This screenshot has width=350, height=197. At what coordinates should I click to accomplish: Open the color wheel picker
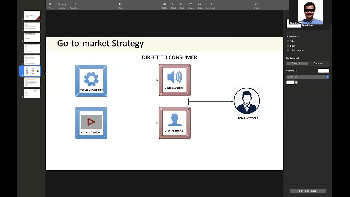(296, 82)
